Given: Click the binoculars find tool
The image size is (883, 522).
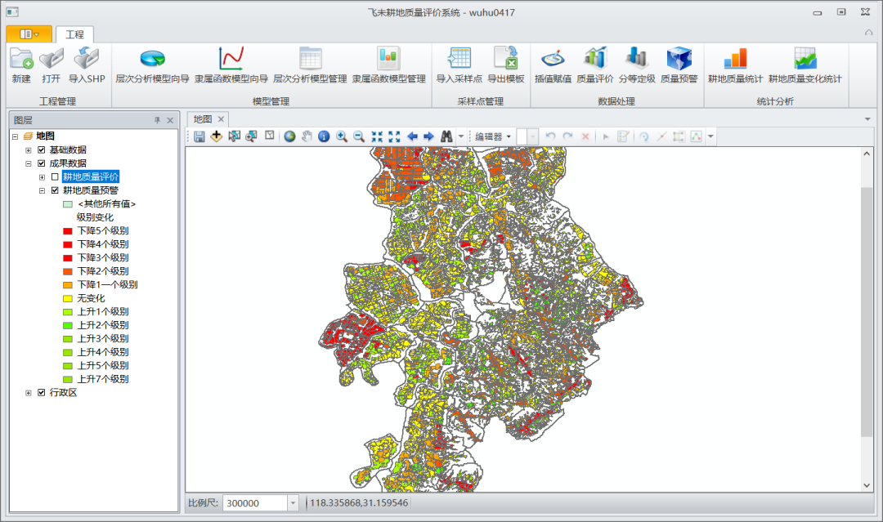Looking at the screenshot, I should tap(446, 136).
